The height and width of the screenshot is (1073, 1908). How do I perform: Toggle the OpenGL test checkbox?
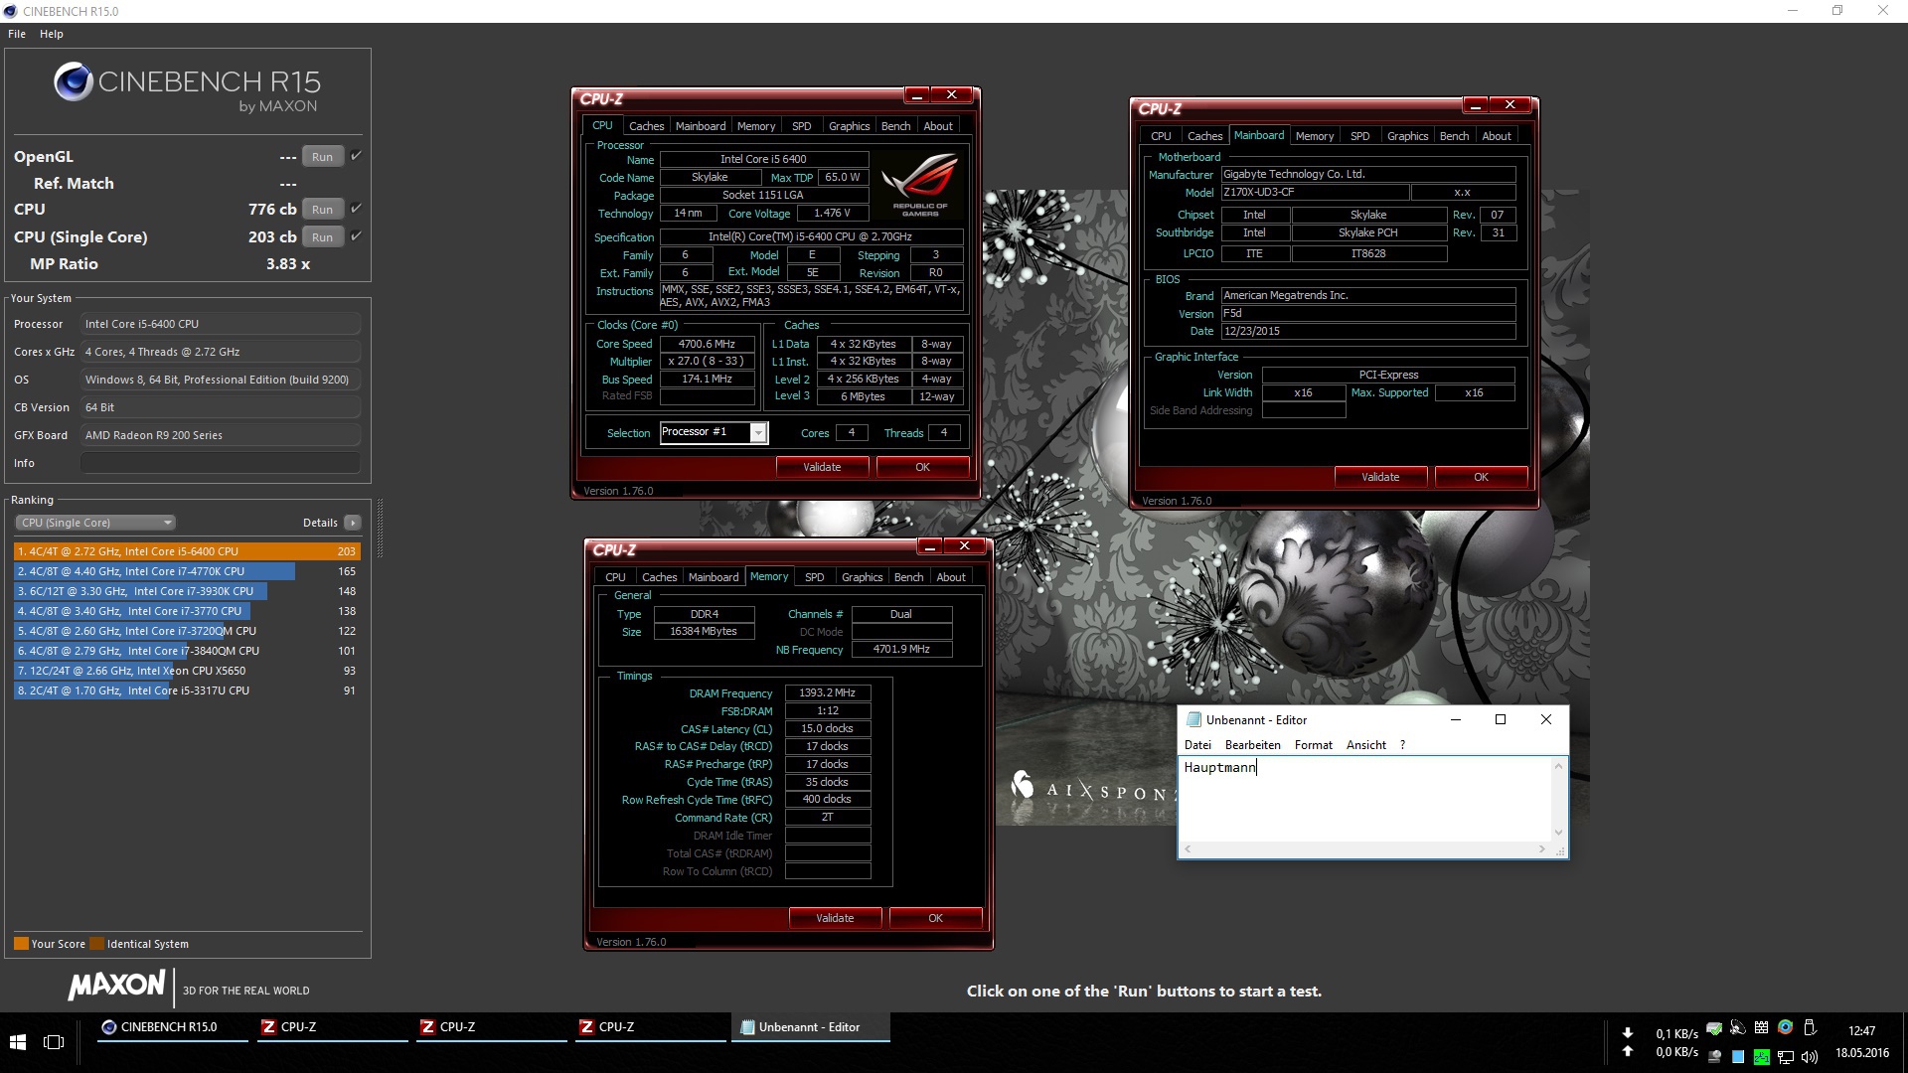click(x=356, y=156)
